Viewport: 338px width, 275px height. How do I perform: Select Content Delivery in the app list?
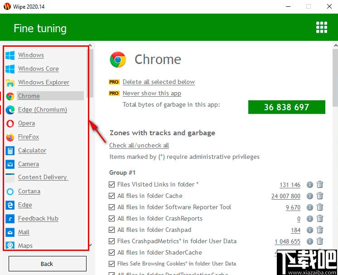coord(43,177)
